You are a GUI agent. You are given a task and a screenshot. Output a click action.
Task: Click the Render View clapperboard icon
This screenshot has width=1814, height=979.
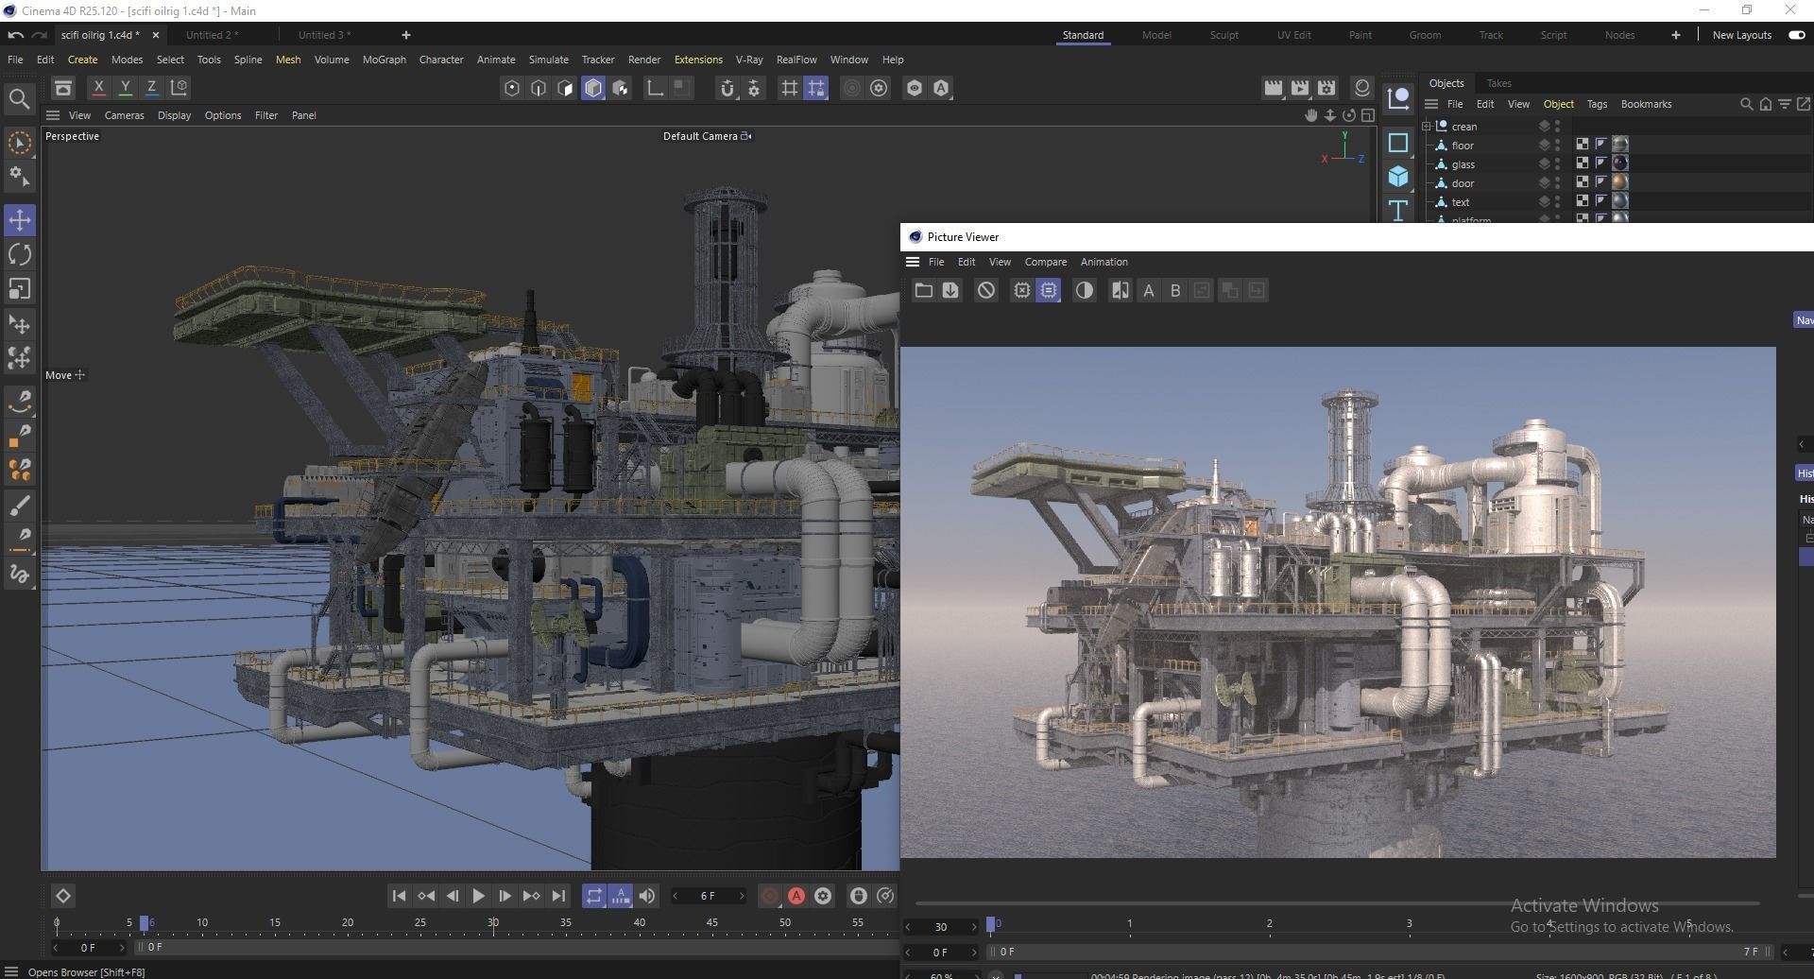(x=1274, y=88)
